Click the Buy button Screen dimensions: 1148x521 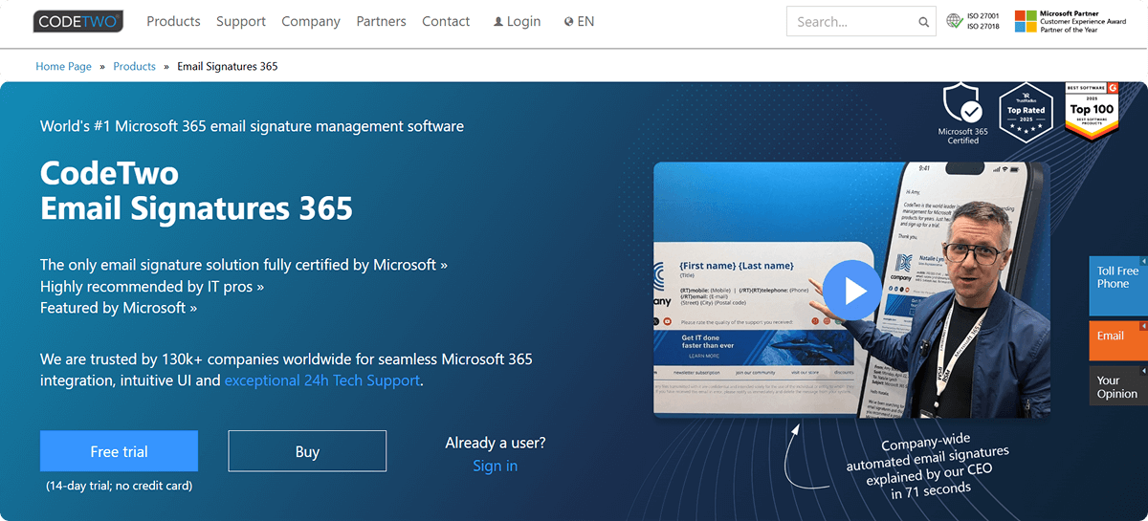[307, 451]
